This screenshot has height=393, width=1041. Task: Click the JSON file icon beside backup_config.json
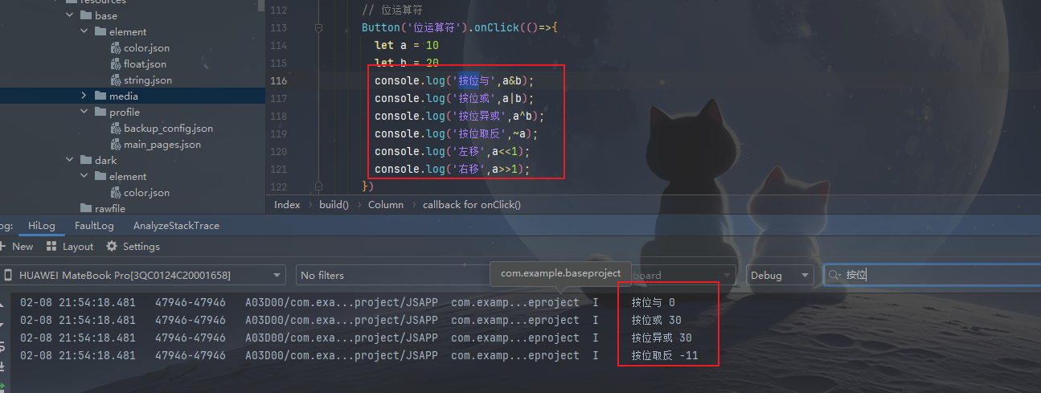point(116,129)
